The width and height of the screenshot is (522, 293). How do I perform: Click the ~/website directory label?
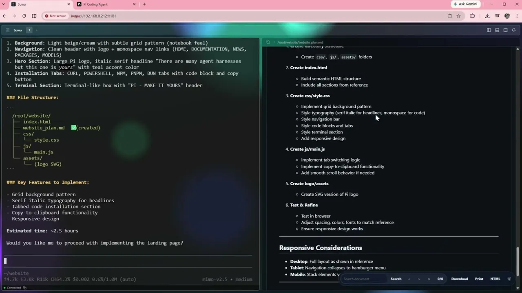point(16,273)
